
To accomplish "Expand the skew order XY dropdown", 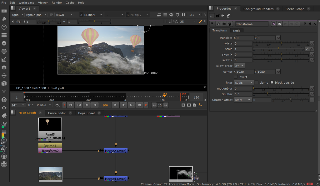I will tap(239, 66).
